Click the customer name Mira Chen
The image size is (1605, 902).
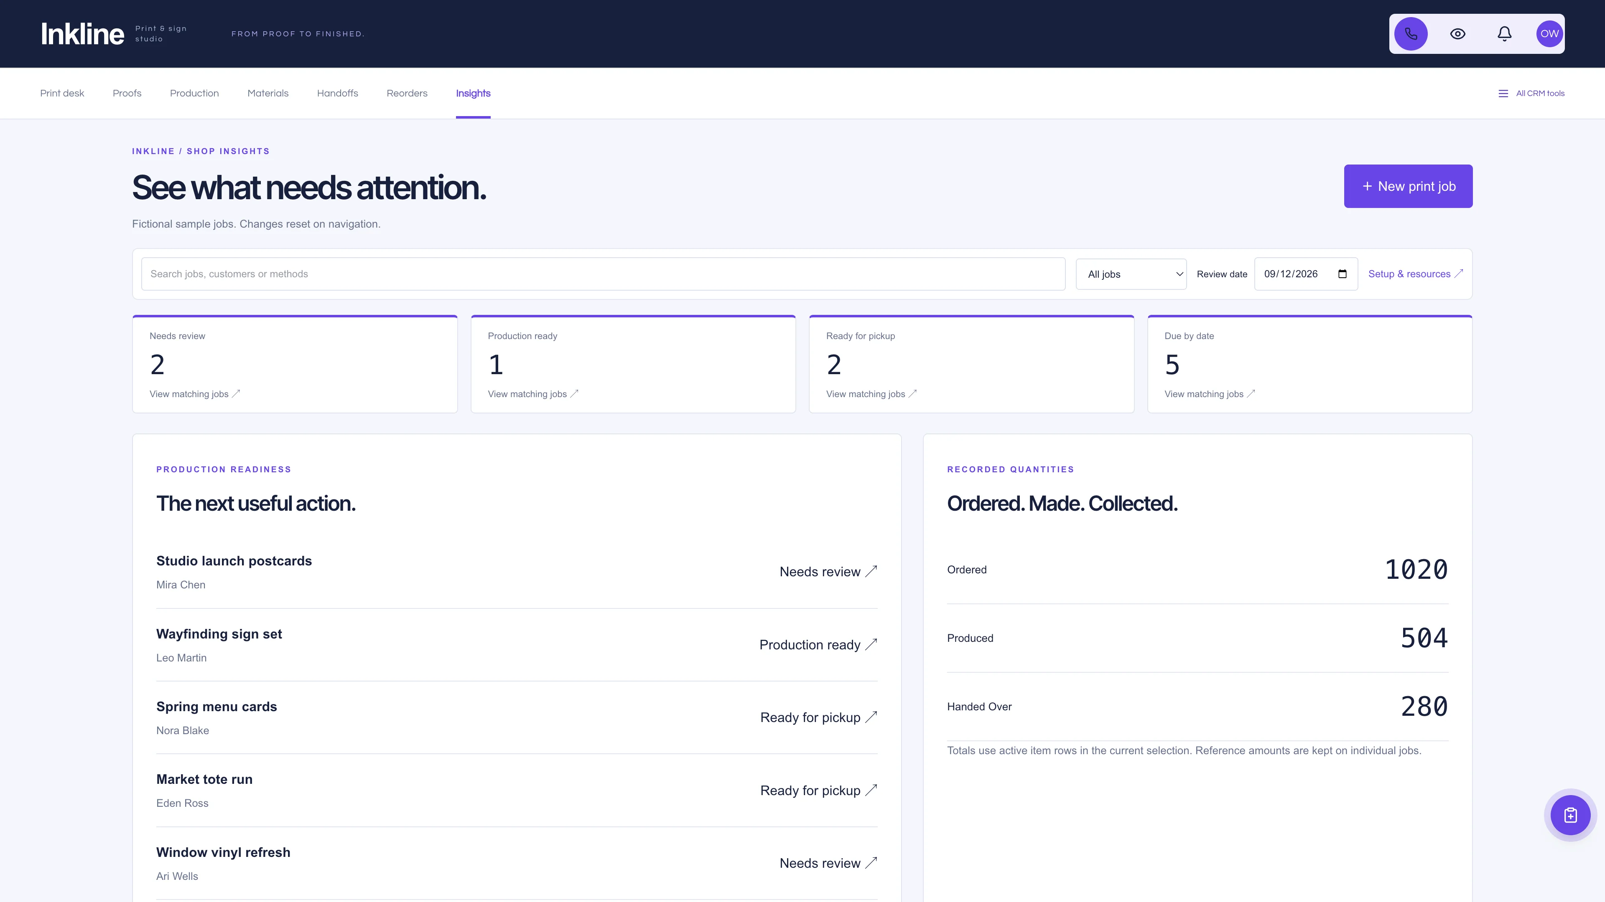tap(181, 585)
